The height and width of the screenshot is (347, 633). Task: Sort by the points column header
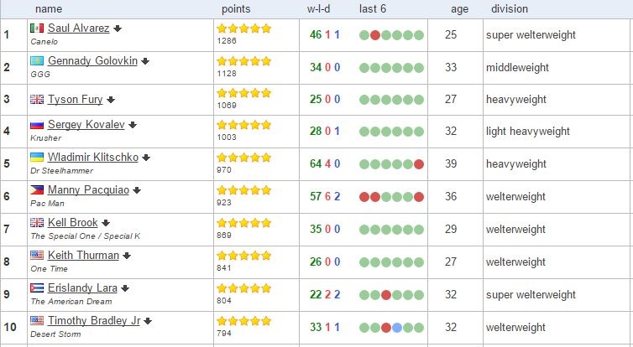[235, 8]
